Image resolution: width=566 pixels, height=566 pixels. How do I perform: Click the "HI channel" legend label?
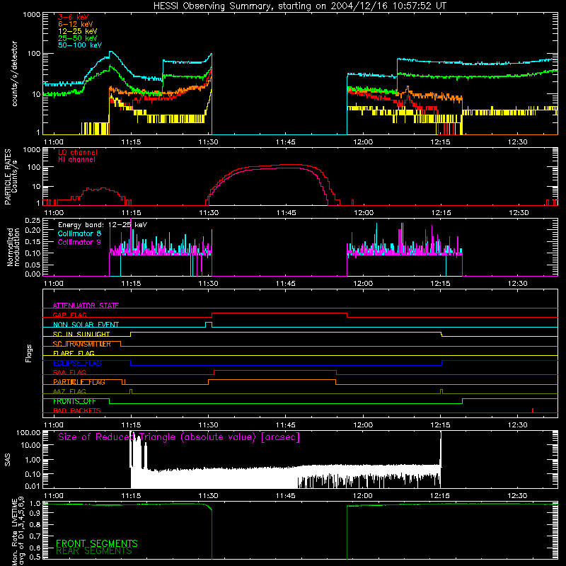click(x=76, y=160)
